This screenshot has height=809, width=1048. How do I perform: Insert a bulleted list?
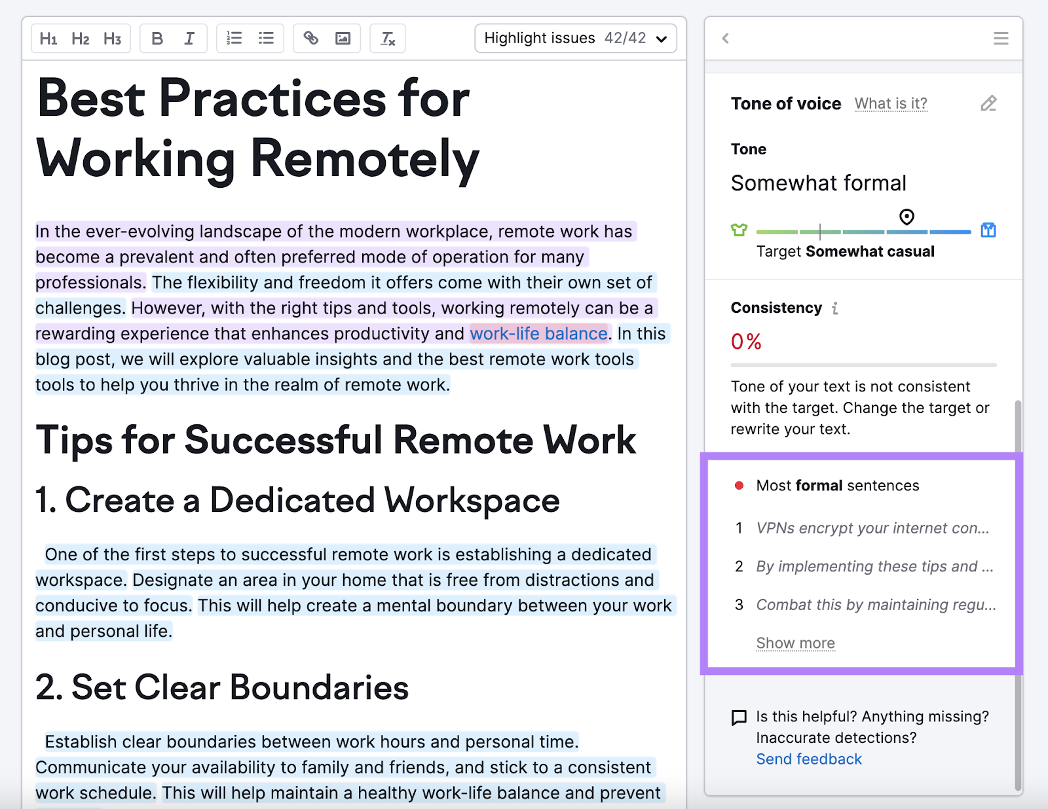(x=266, y=38)
